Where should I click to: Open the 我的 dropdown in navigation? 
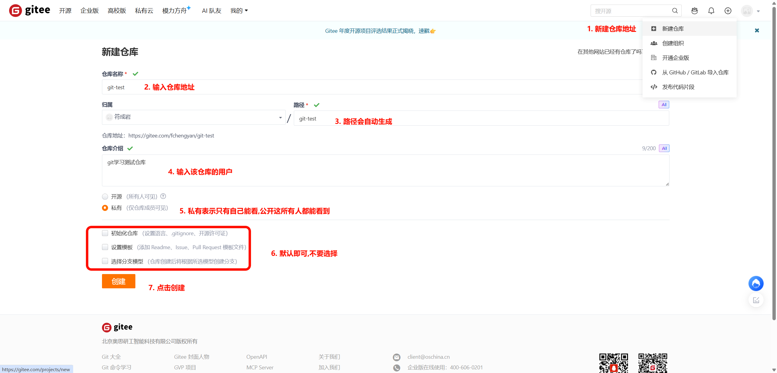point(239,11)
